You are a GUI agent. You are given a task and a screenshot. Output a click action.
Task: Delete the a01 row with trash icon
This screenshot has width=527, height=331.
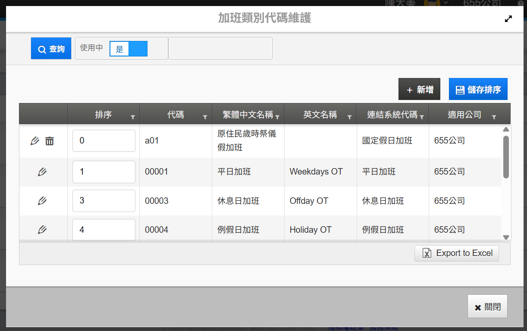tap(50, 141)
